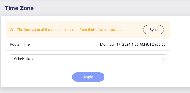The height and width of the screenshot is (93, 190).
Task: Expand the time zone list via down arrow
Action: pos(163,59)
